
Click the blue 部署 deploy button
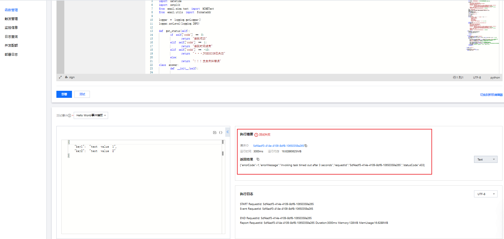point(64,94)
